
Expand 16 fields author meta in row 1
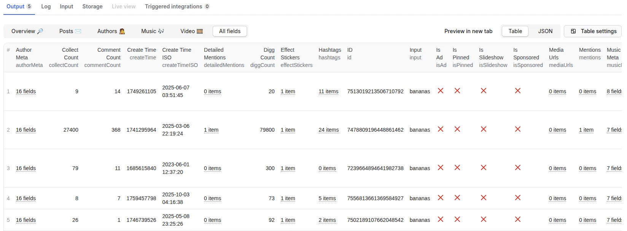(x=26, y=91)
